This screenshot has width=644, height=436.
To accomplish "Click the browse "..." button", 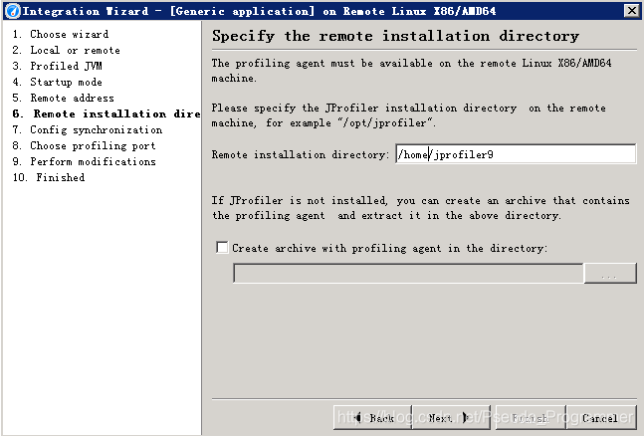I will (x=610, y=274).
